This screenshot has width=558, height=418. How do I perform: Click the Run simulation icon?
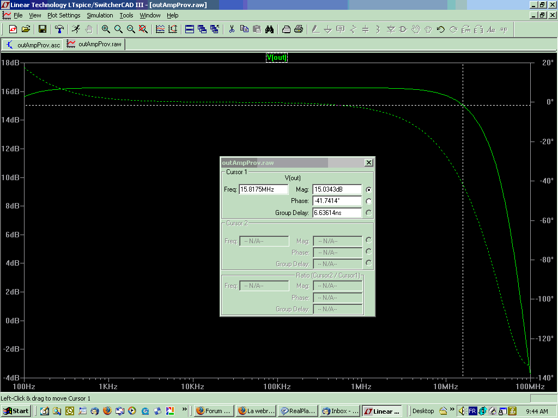[x=76, y=29]
